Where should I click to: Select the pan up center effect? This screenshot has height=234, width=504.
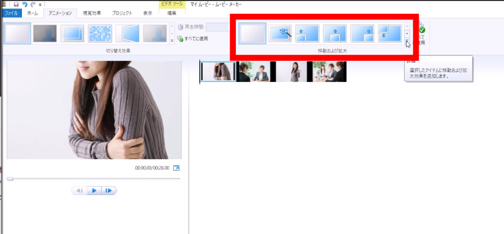tap(335, 33)
